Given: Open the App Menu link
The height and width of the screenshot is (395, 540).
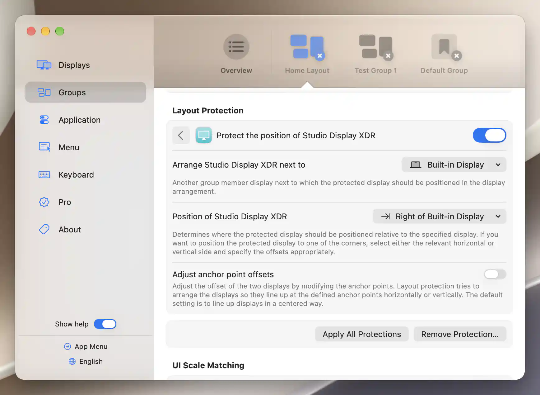Looking at the screenshot, I should tap(86, 346).
